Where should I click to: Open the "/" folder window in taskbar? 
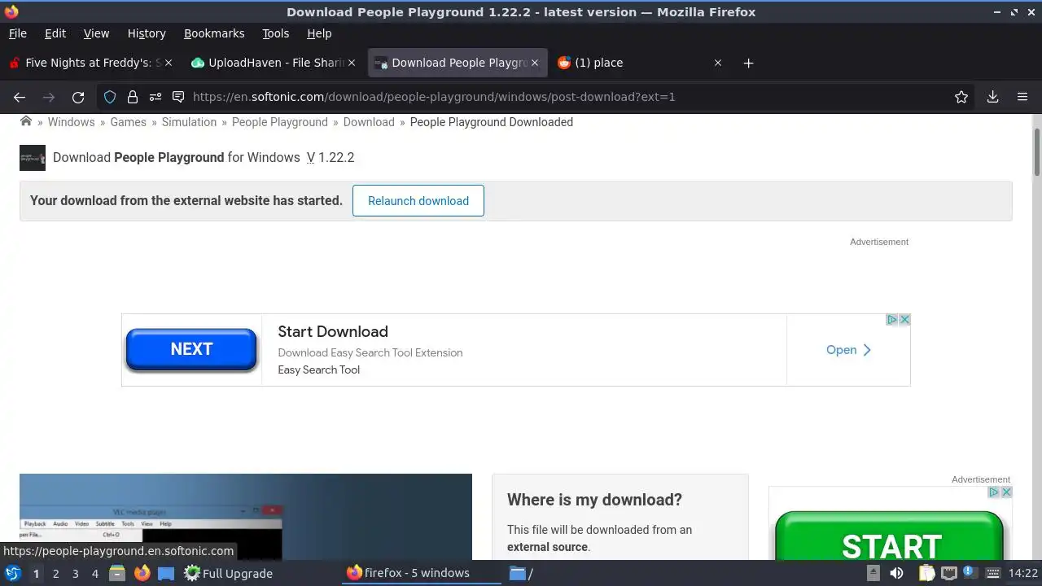point(522,573)
